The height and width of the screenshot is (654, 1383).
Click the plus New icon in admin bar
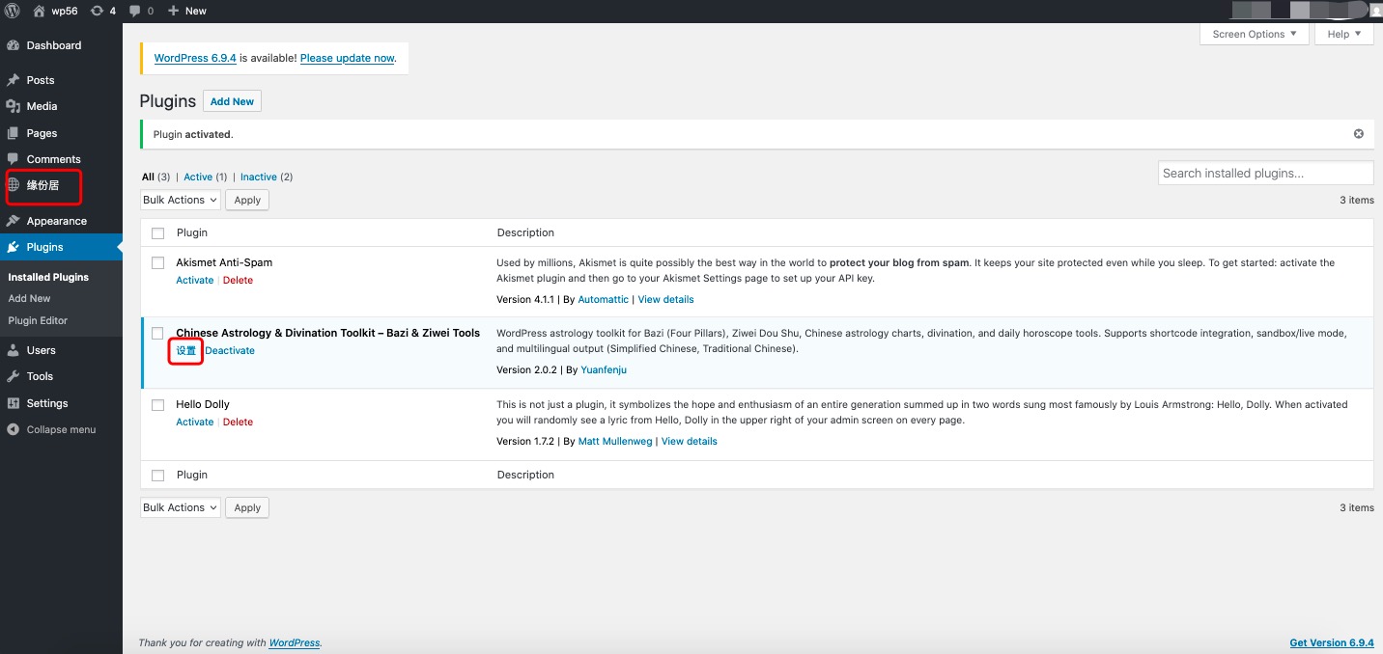(173, 11)
